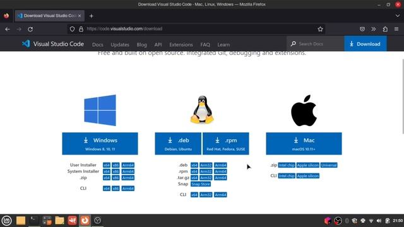Open the terminal from the taskbar
Screen dimensions: 404x227
coord(33,221)
